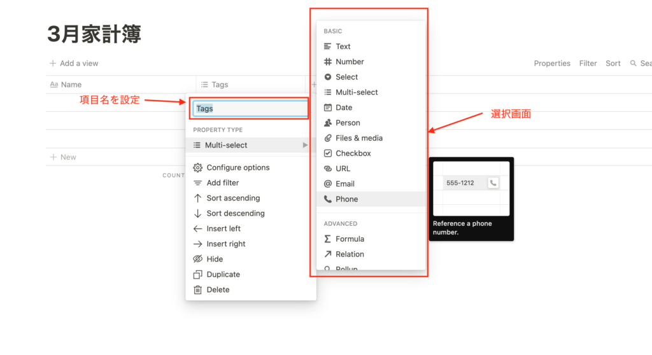Click the URL link icon

point(328,169)
